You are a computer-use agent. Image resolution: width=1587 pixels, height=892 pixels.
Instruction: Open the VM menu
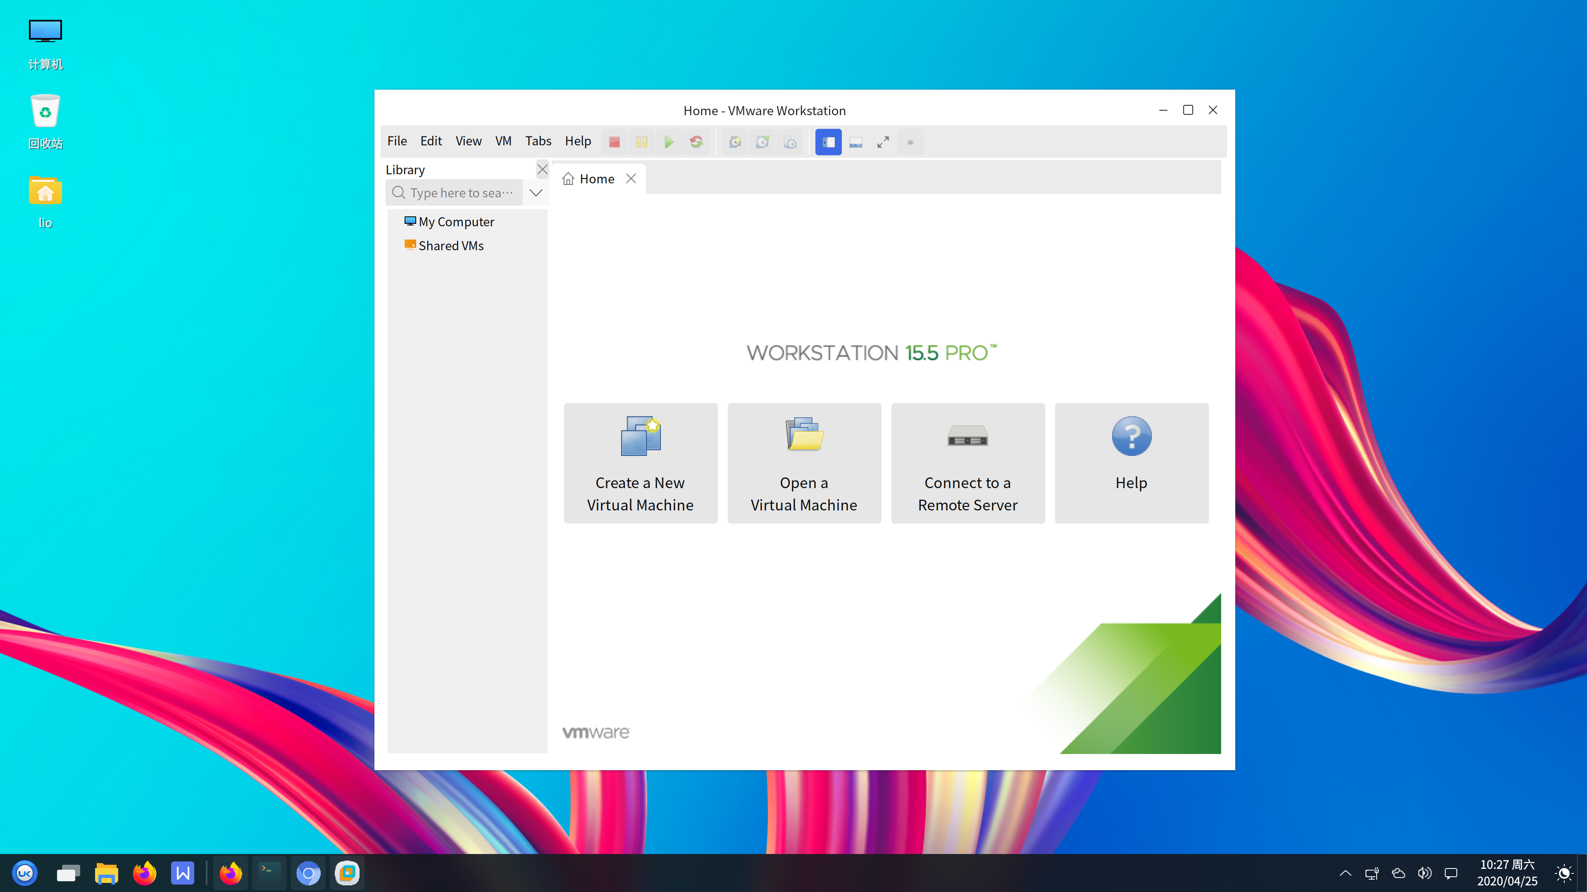503,141
